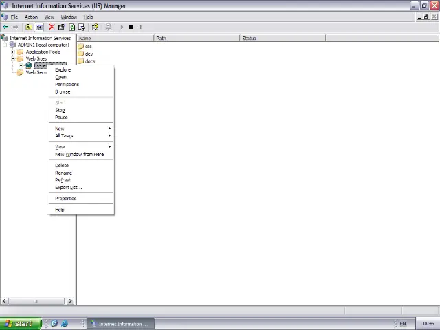Choose Pause from the context menu

pyautogui.click(x=81, y=118)
